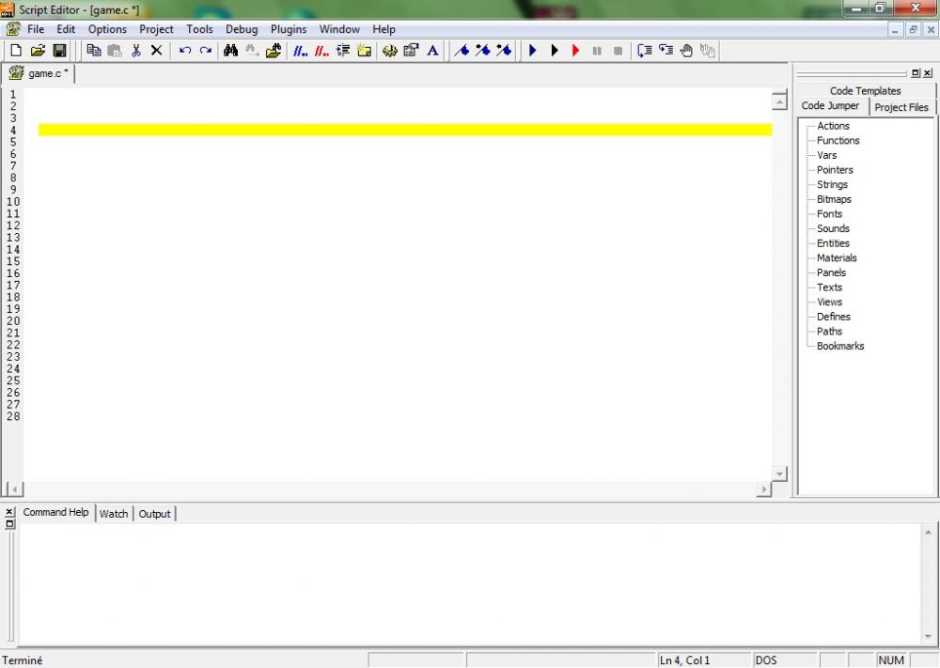This screenshot has width=940, height=668.
Task: Close the Code Jumper side panel
Action: 928,72
